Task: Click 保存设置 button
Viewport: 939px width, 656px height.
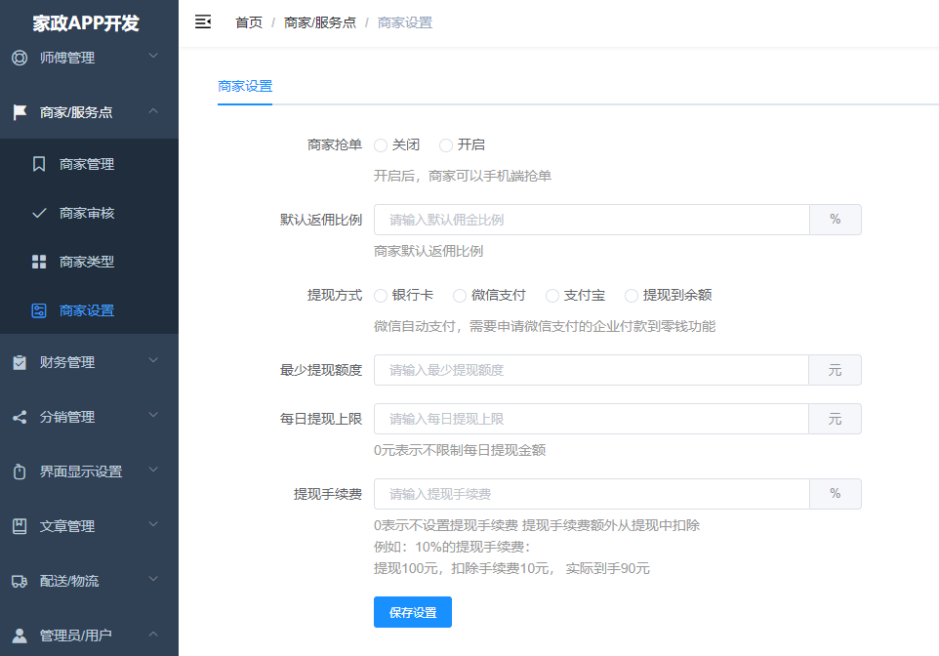Action: 413,612
